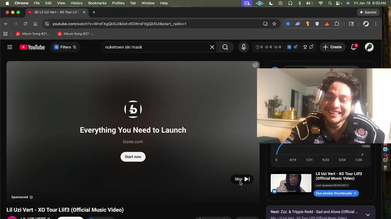Screen dimensions: 391x219
Task: Open the yellow key extension
Action: [x=308, y=24]
